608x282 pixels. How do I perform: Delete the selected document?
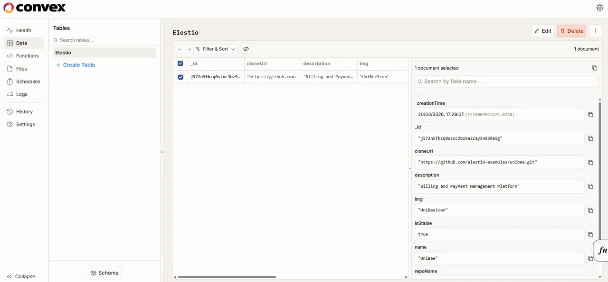click(571, 31)
